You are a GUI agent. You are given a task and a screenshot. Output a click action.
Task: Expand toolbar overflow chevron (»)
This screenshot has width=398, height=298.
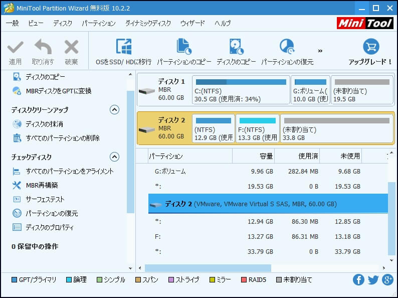320,51
